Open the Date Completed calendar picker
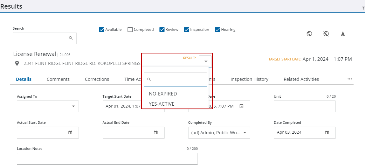The image size is (365, 168). click(327, 133)
